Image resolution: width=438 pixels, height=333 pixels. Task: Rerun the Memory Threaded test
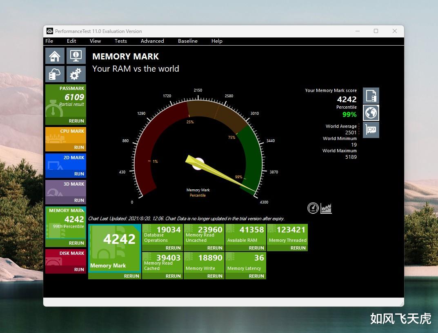[298, 248]
